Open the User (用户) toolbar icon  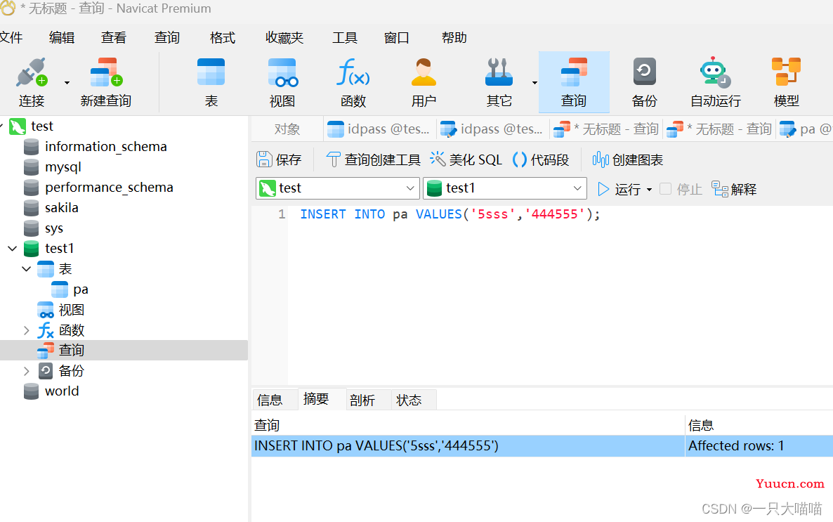click(x=424, y=72)
